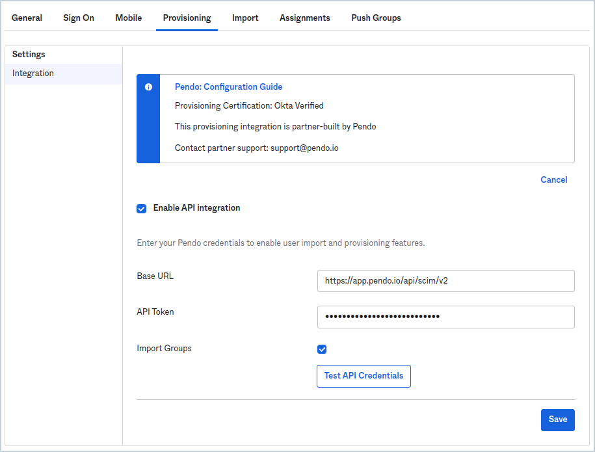
Task: Click the 'Enter your Pendo credentials' description
Action: click(x=281, y=243)
